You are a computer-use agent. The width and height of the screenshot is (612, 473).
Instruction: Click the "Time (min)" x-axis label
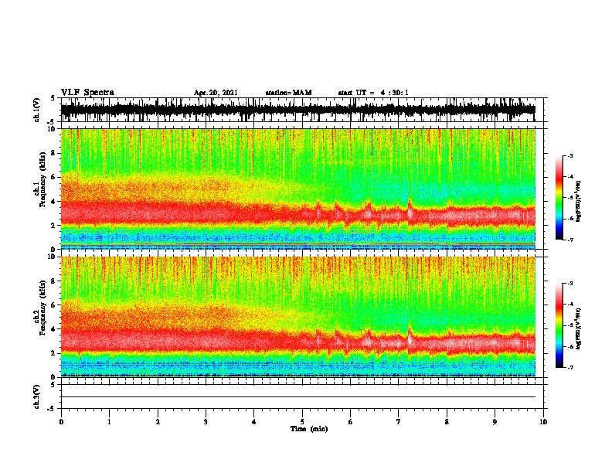tap(309, 429)
